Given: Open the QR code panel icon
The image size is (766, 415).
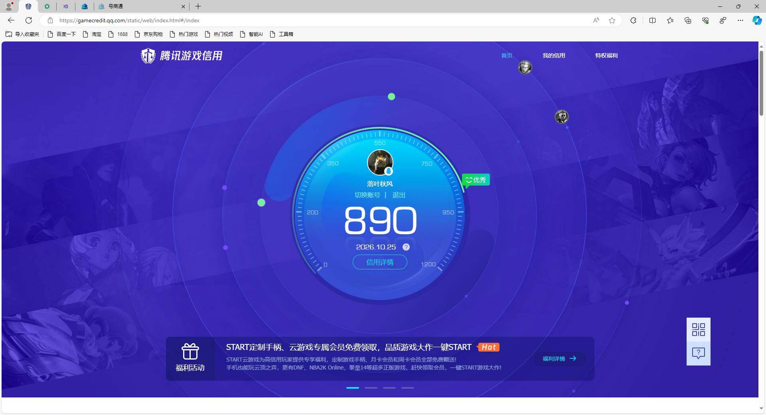Looking at the screenshot, I should click(x=698, y=330).
